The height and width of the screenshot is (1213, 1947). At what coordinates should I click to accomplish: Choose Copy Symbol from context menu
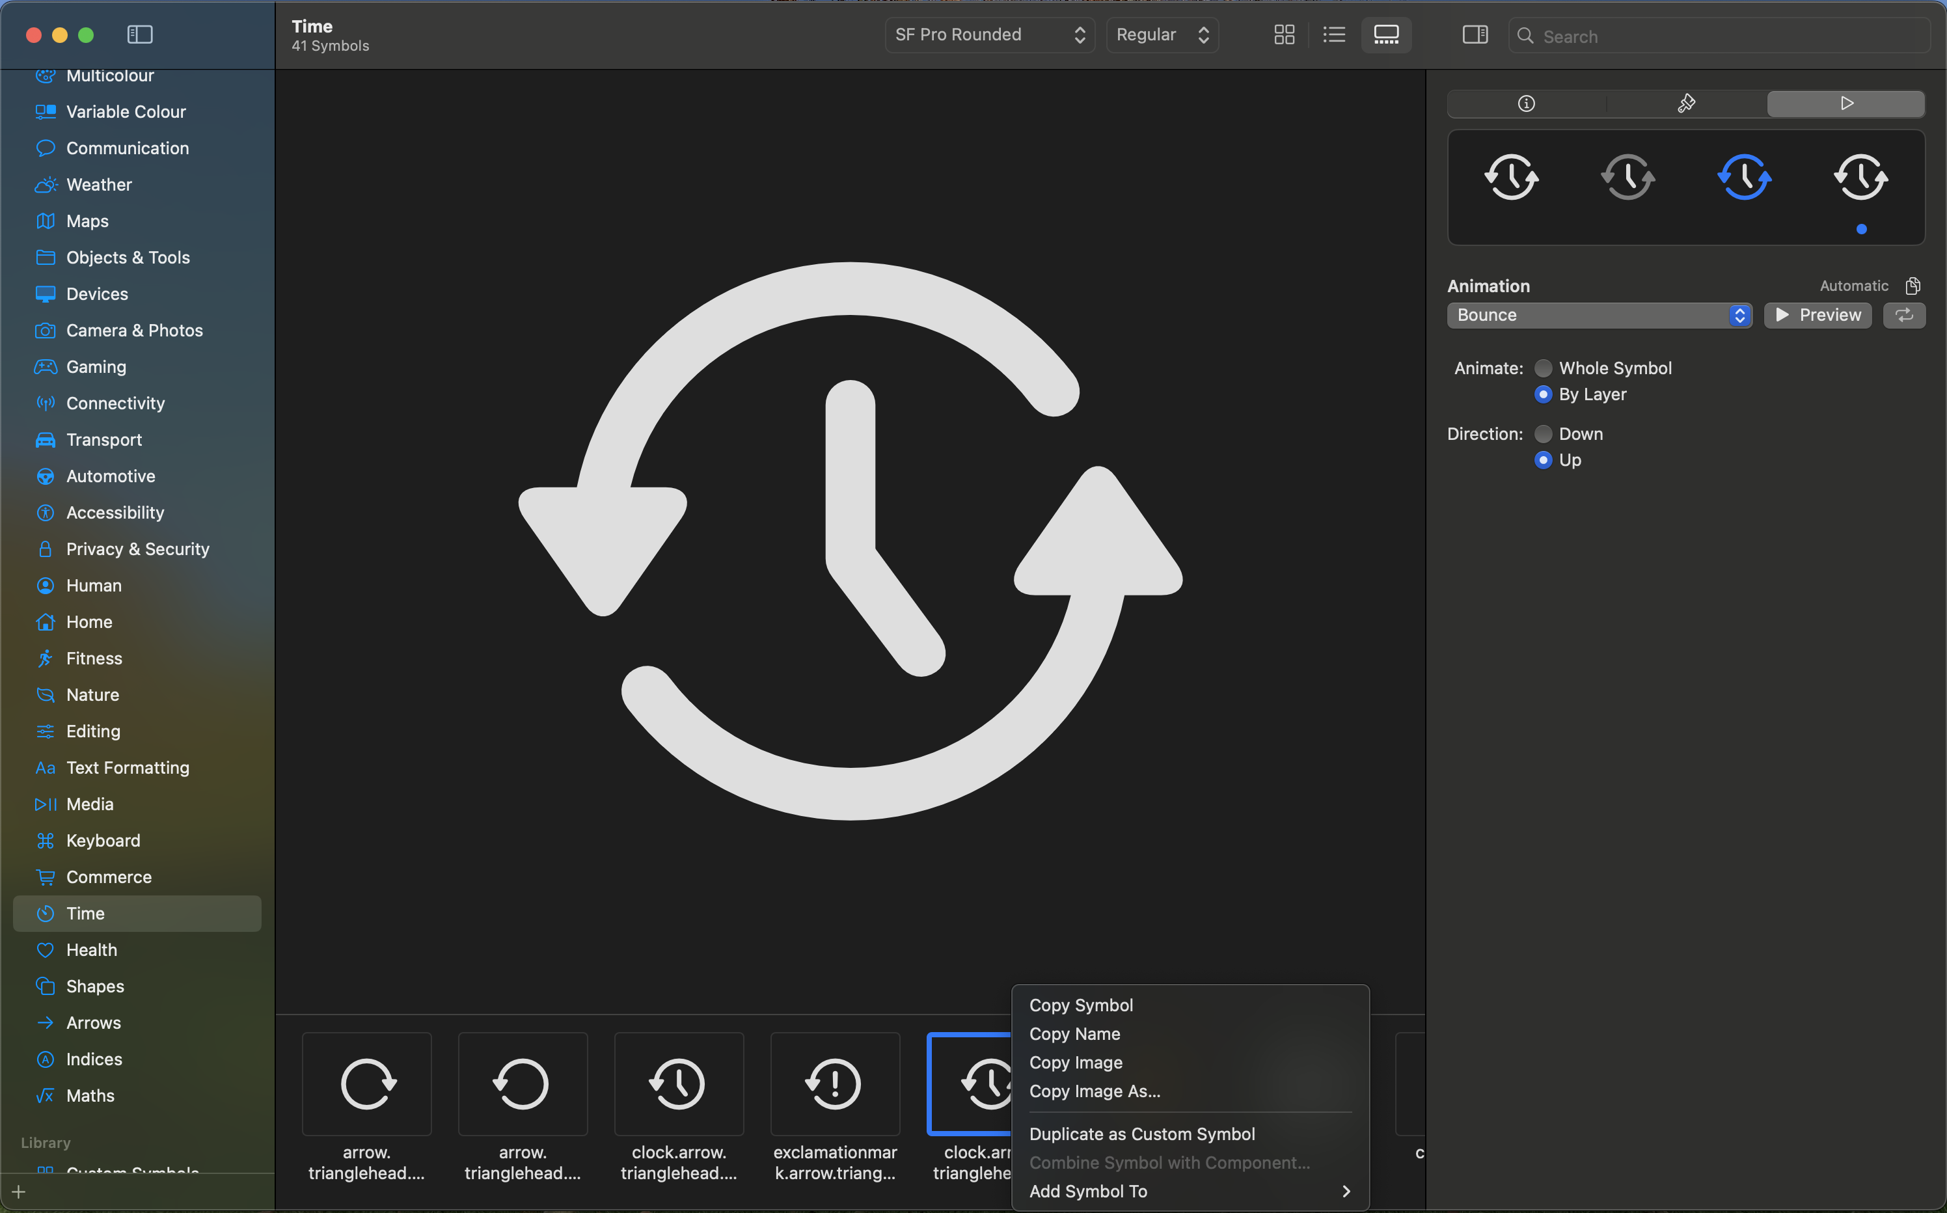point(1190,1005)
